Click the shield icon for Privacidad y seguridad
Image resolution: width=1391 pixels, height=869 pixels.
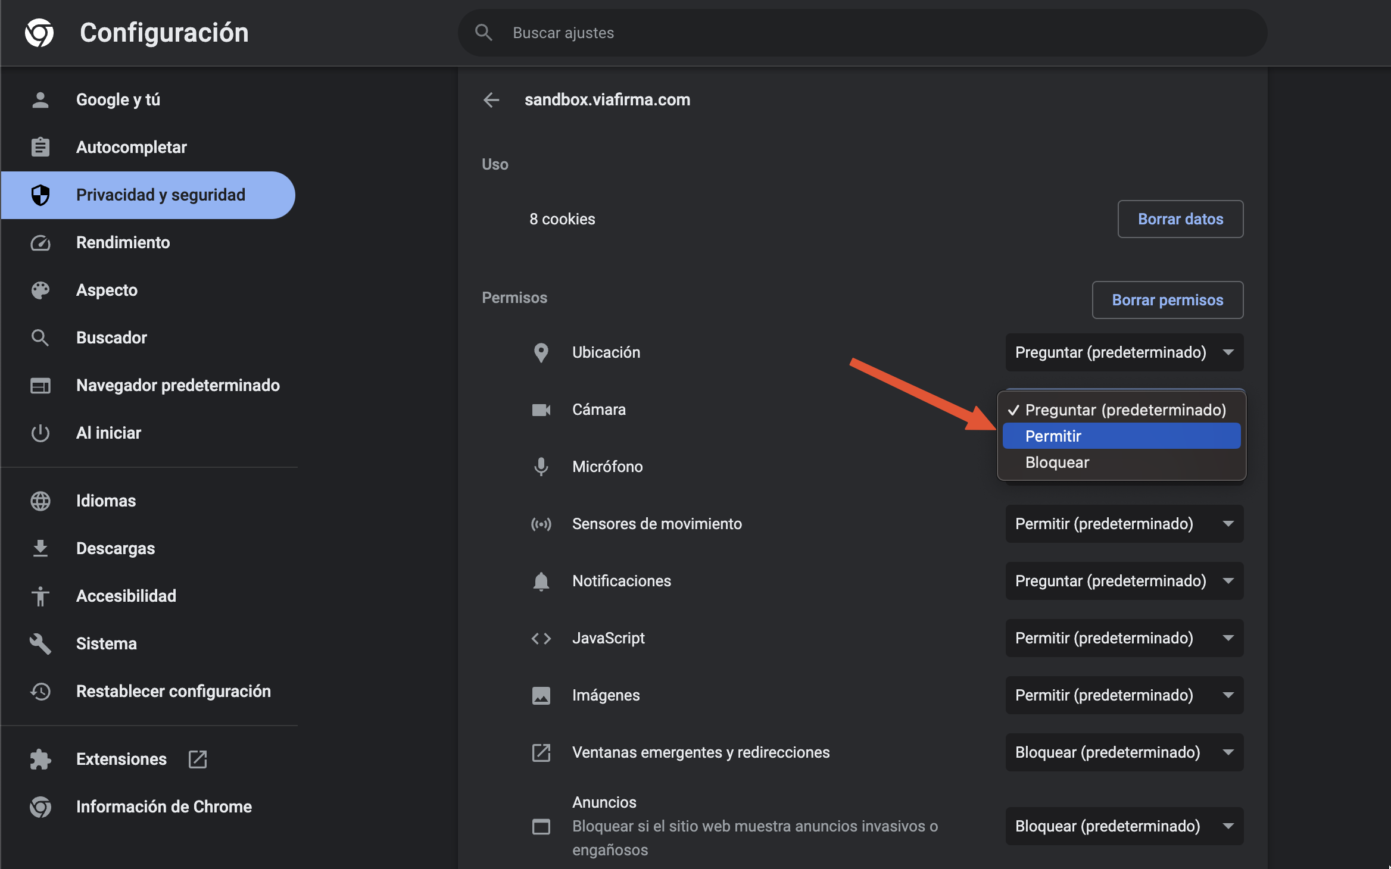(40, 195)
